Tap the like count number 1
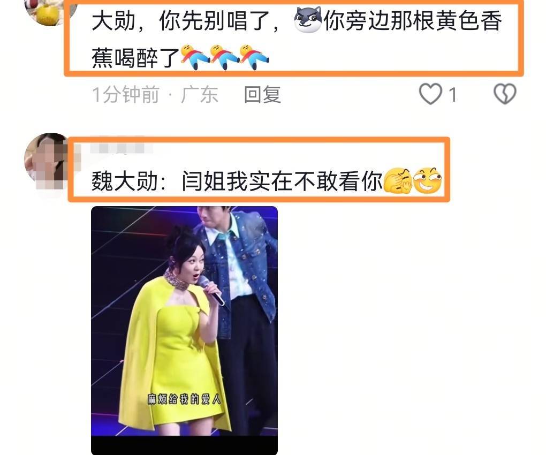Viewport: 546px width, 455px height. point(452,95)
